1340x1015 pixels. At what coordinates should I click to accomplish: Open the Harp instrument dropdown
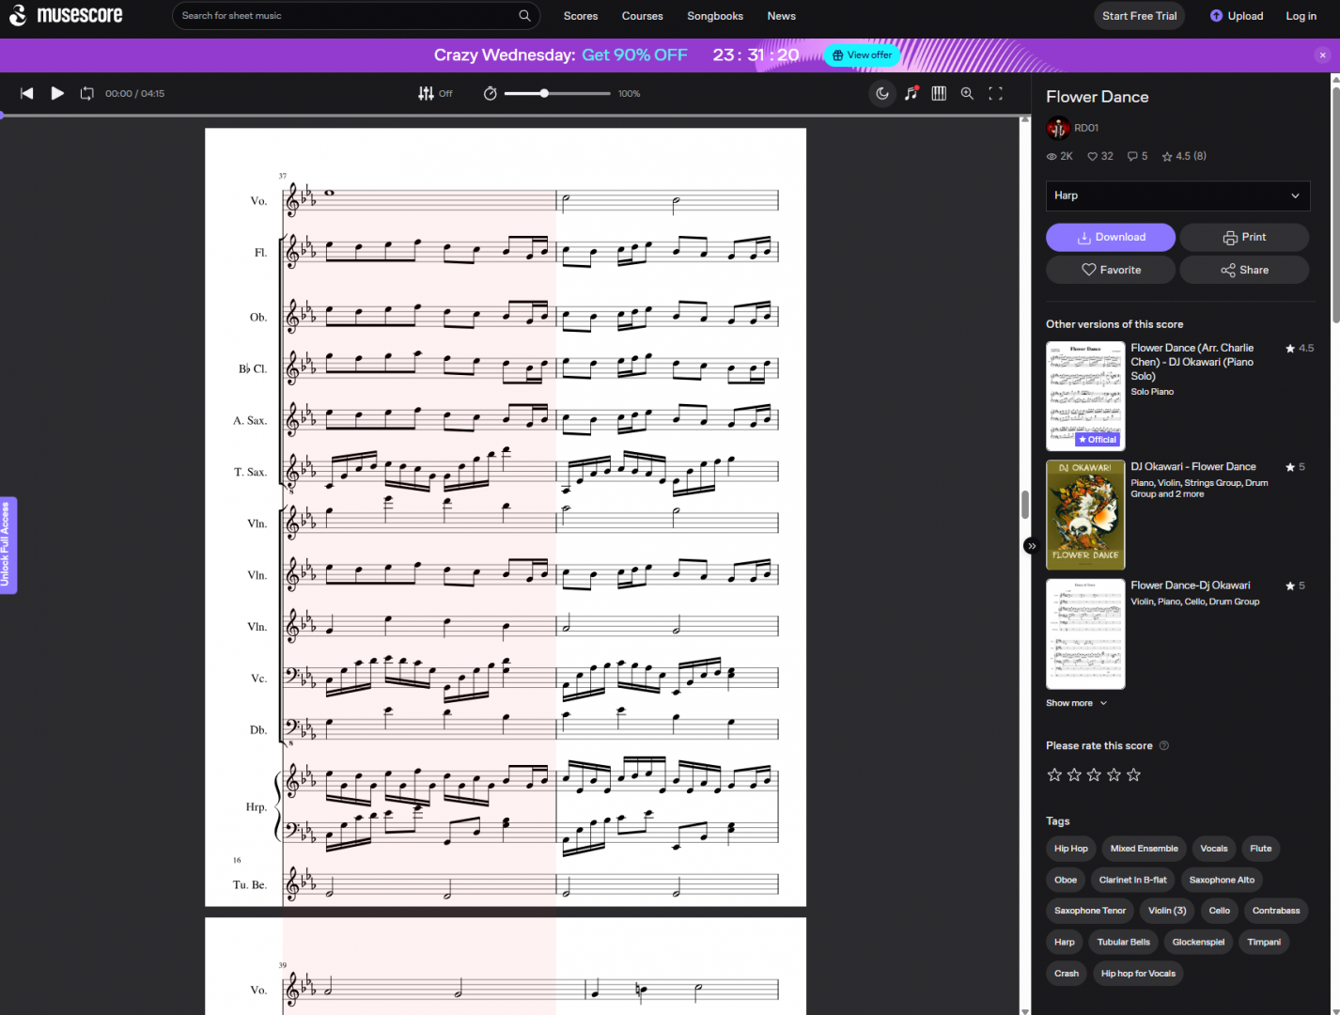(1176, 195)
